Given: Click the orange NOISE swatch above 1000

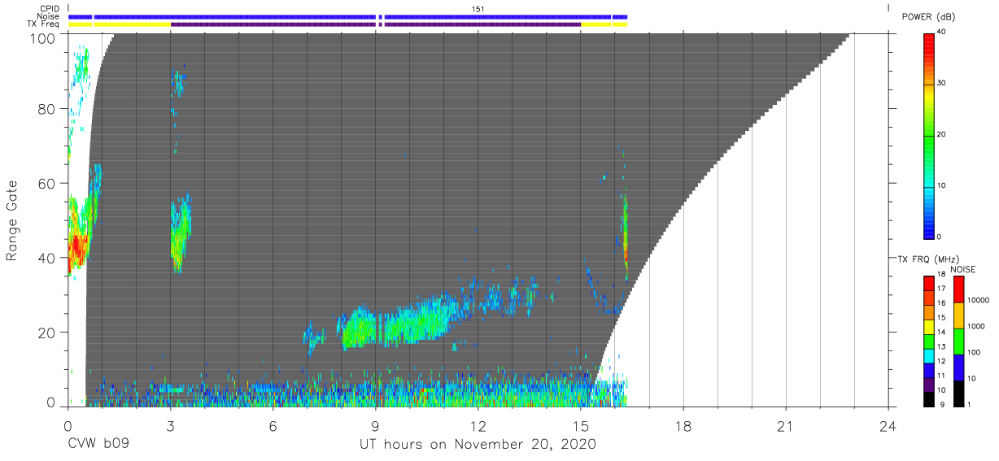Looking at the screenshot, I should coord(958,315).
